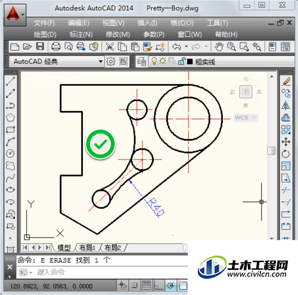The image size is (298, 295).
Task: Open the 绘图(D) menu
Action: coord(45,35)
